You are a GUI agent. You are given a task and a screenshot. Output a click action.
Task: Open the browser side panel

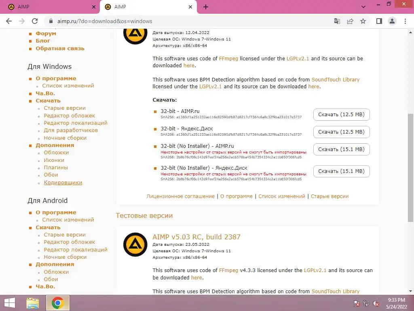click(x=379, y=21)
